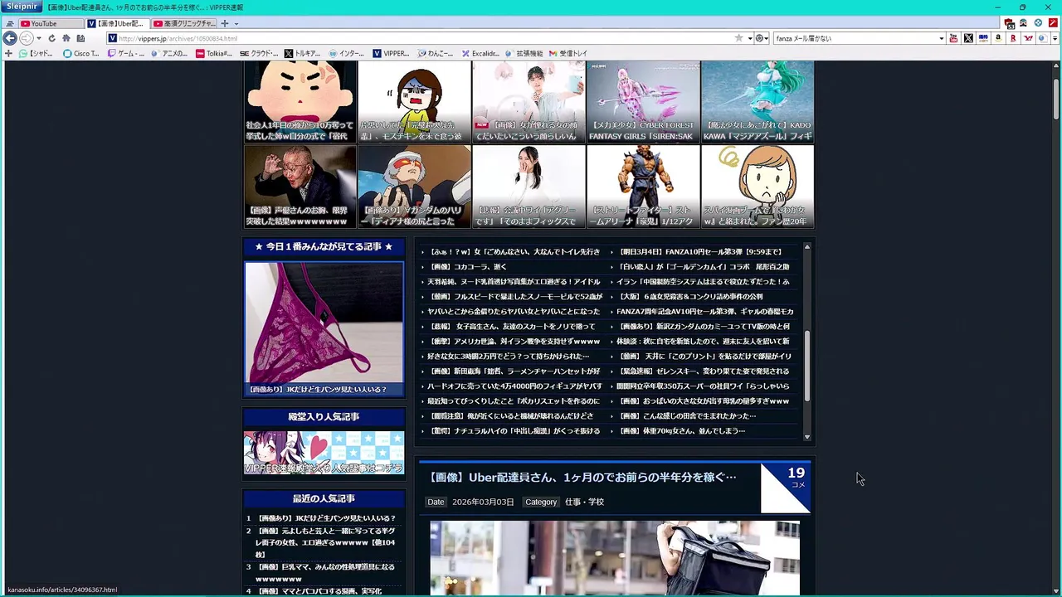
Task: Switch to the YouTube tab
Action: tap(50, 23)
